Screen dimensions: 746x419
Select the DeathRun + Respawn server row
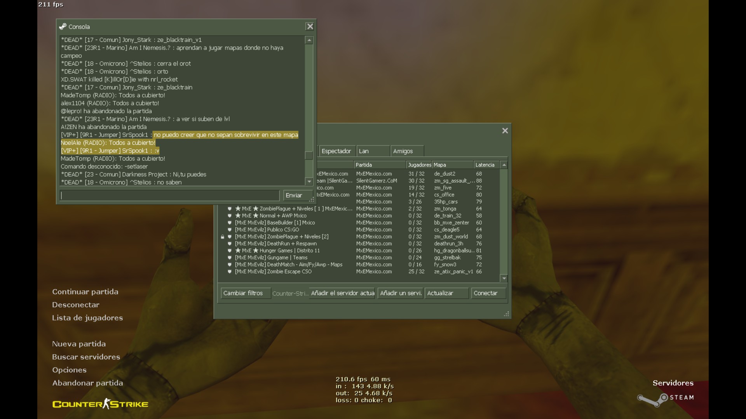[359, 244]
